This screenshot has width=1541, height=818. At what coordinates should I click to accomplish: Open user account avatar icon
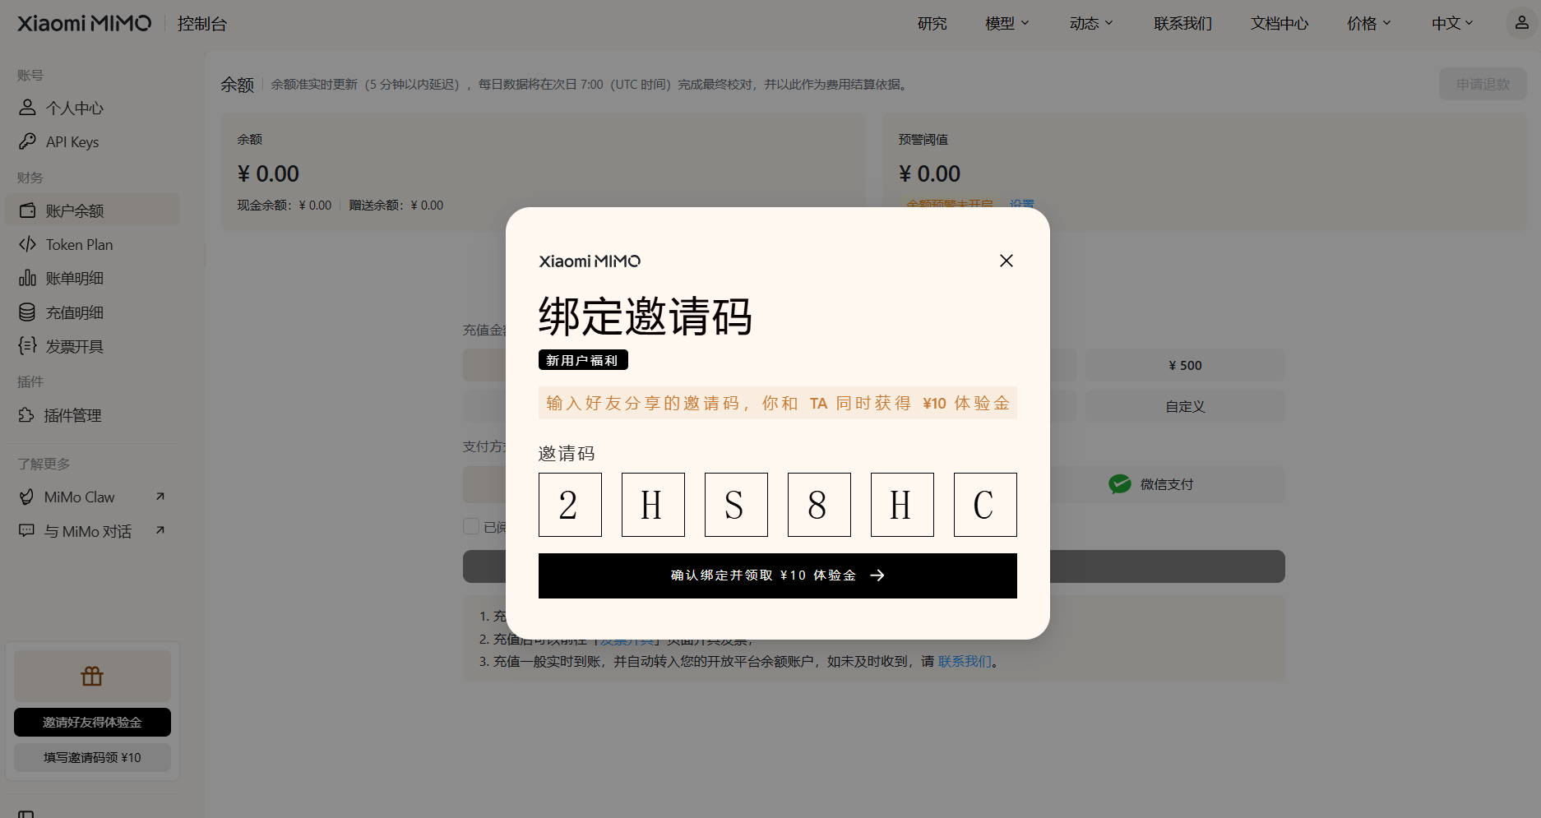click(x=1521, y=23)
